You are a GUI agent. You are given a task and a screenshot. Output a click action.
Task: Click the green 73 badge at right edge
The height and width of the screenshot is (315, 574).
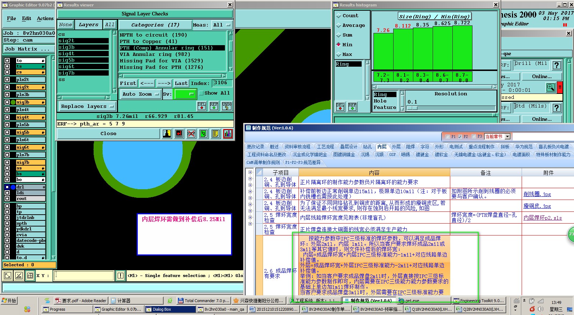pyautogui.click(x=570, y=234)
